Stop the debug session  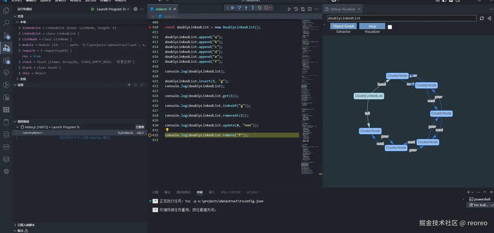pyautogui.click(x=266, y=8)
